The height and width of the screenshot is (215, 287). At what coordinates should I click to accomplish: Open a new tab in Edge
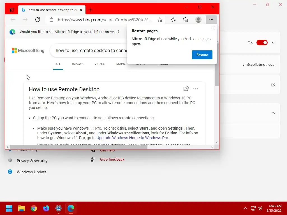click(x=91, y=10)
